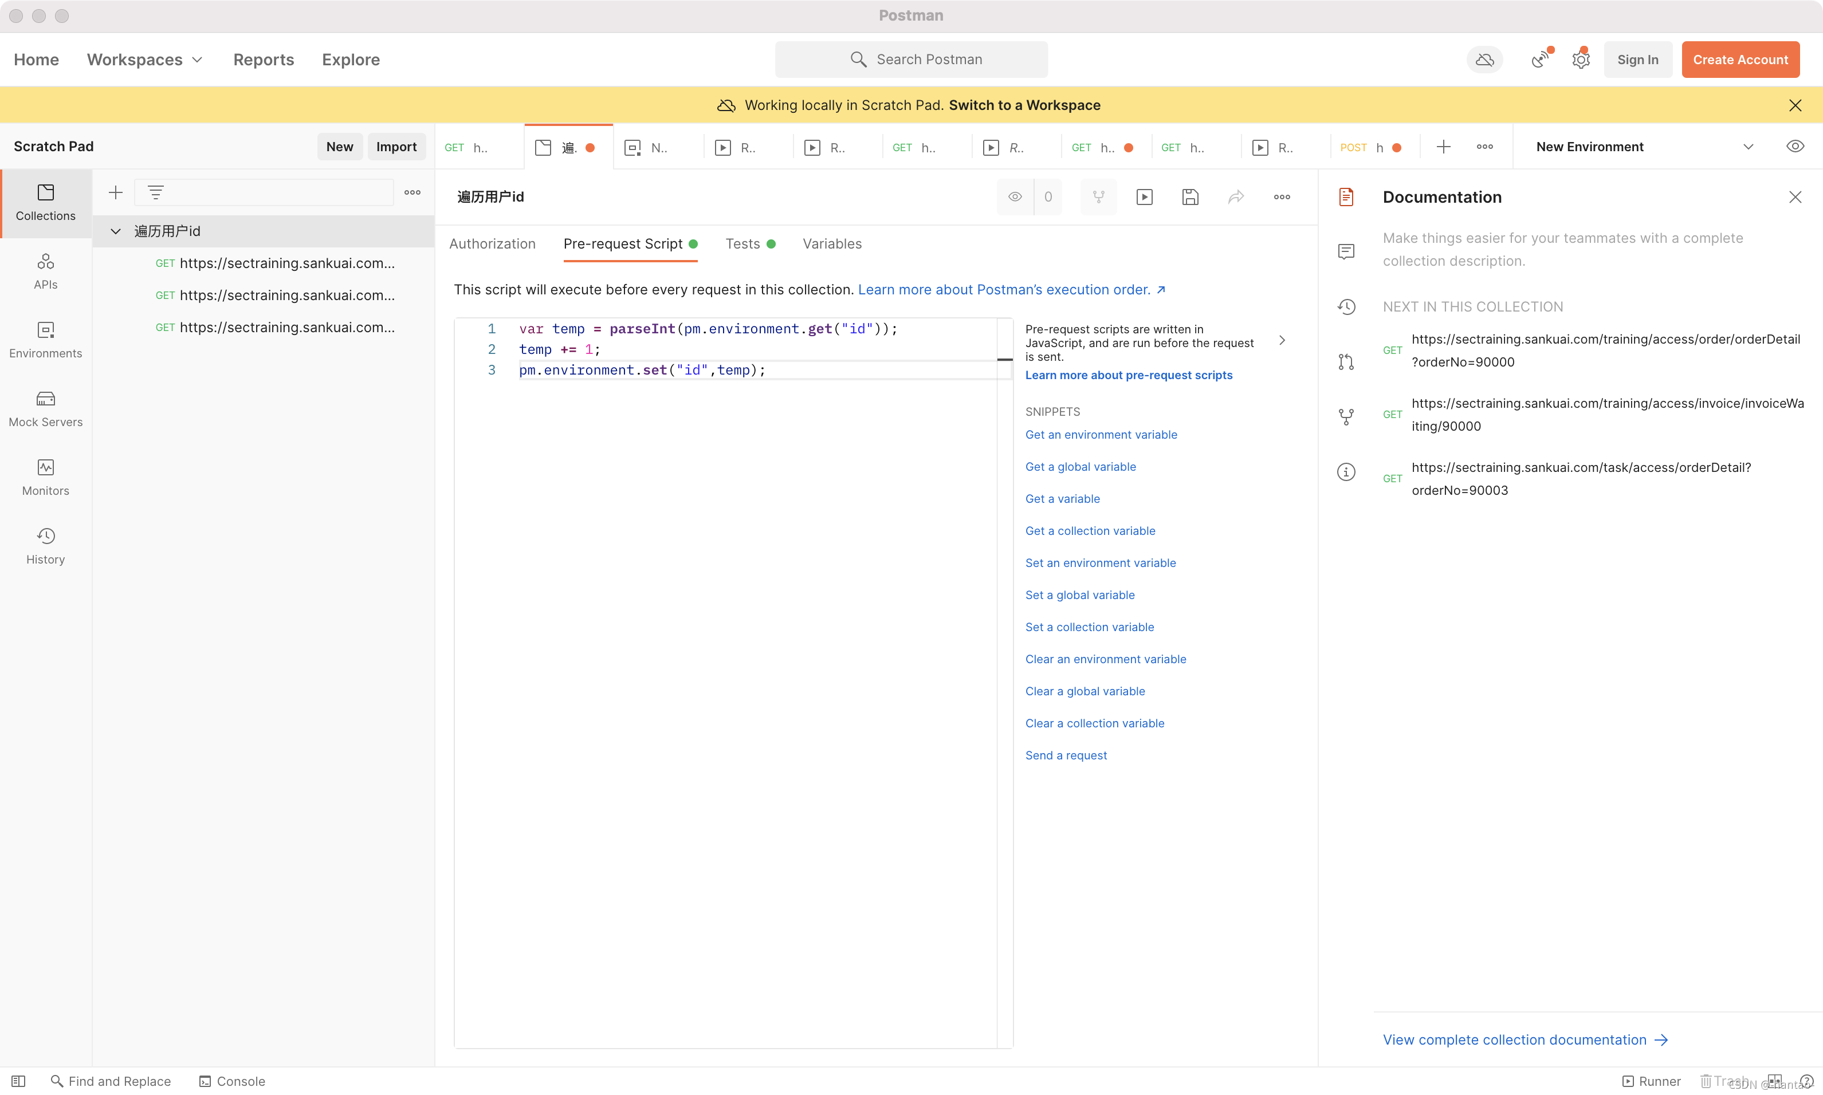The image size is (1823, 1095).
Task: Click the fork collection icon
Action: coord(1099,197)
